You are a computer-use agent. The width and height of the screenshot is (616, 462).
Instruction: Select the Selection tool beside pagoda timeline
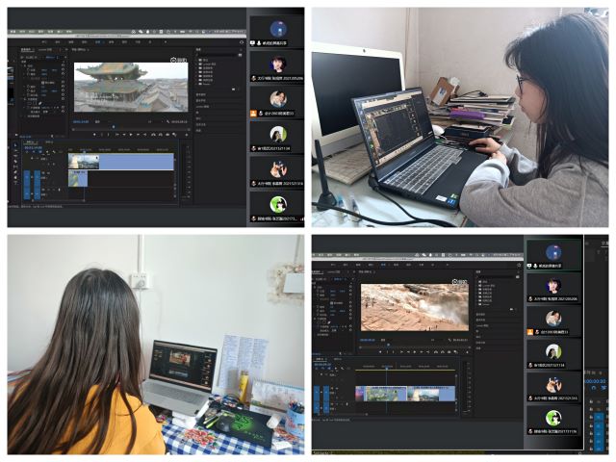[15, 144]
